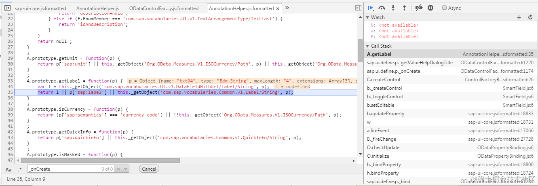
Task: Select the a.fireEvent stack frame
Action: 451,131
